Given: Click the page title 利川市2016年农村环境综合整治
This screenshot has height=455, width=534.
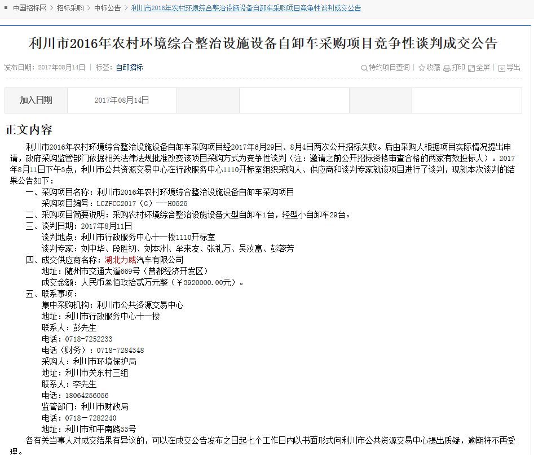Looking at the screenshot, I should tap(263, 43).
